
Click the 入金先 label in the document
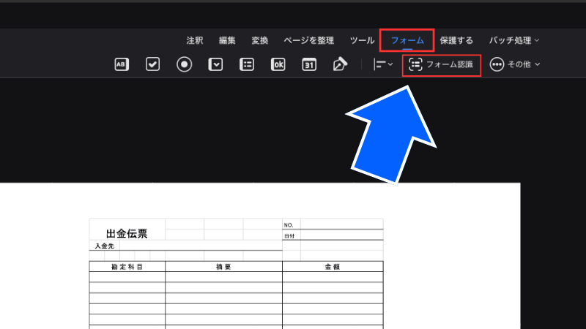pos(104,246)
